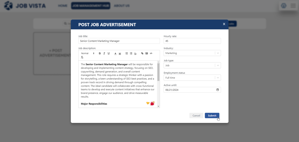Toggle underline formatting in the editor
The image size is (299, 142).
(x=108, y=53)
